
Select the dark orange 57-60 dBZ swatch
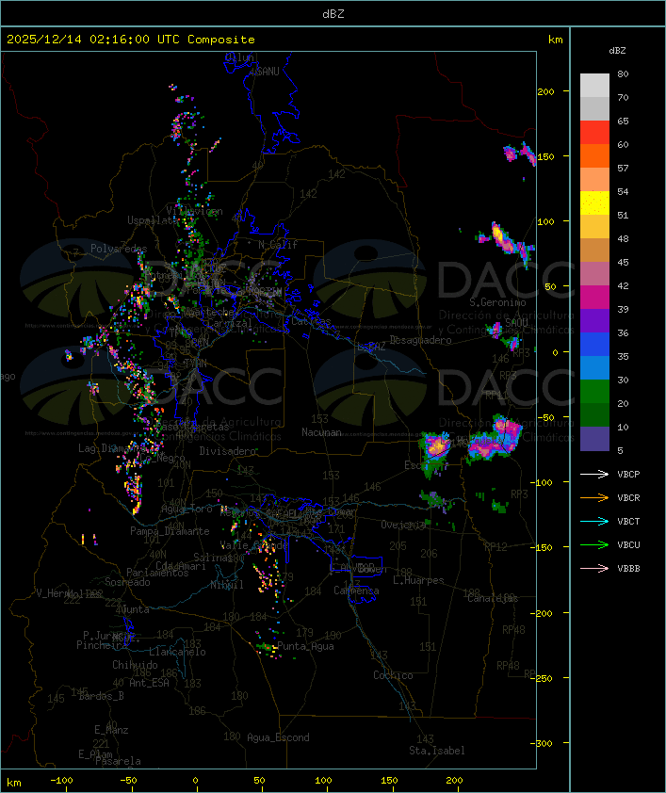594,155
